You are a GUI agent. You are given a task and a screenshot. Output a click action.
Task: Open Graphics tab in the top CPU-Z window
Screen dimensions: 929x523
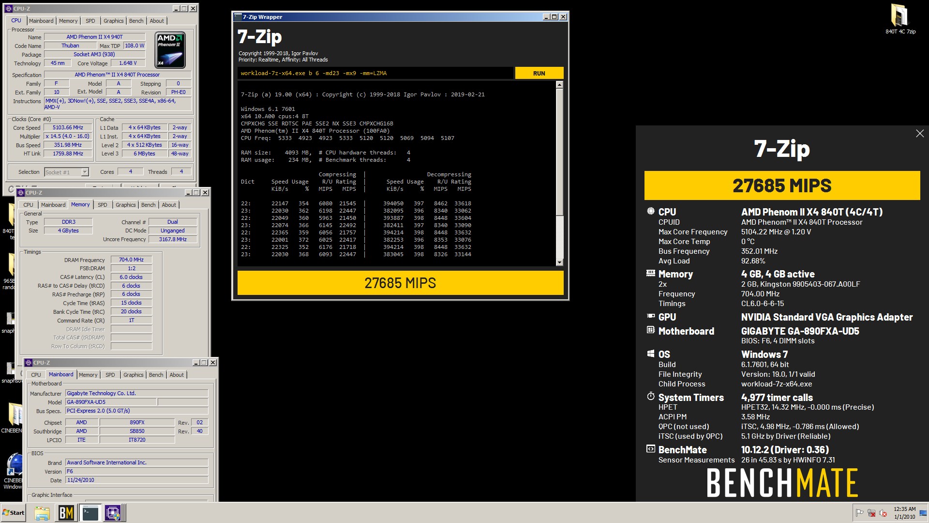(x=114, y=21)
